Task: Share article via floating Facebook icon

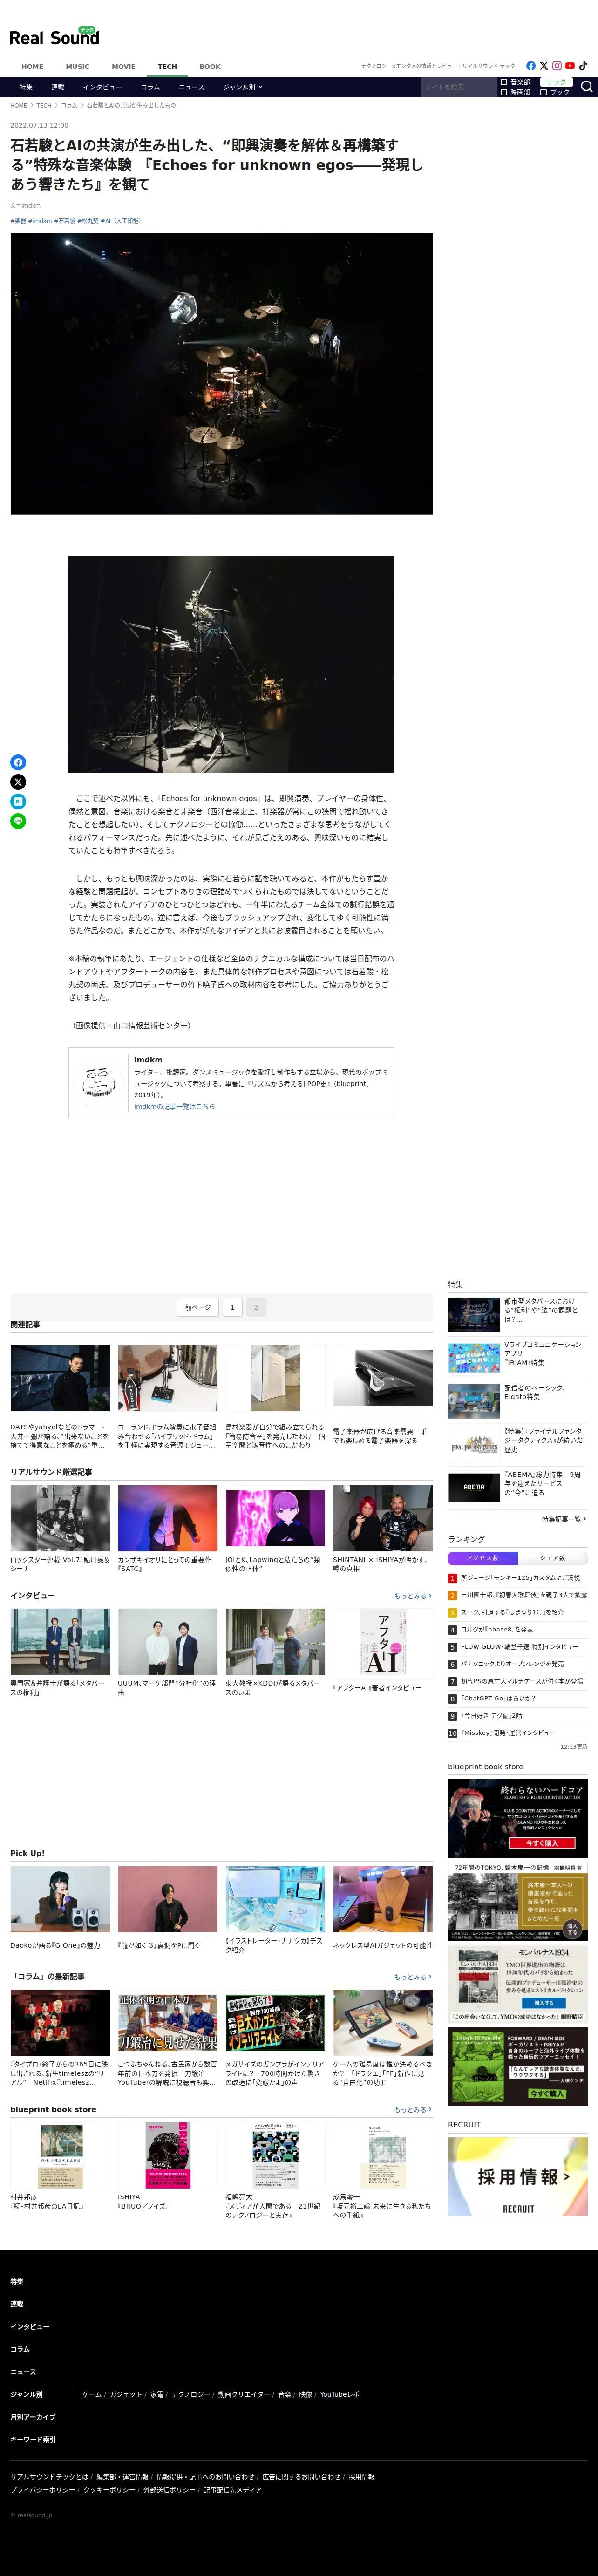Action: (18, 762)
